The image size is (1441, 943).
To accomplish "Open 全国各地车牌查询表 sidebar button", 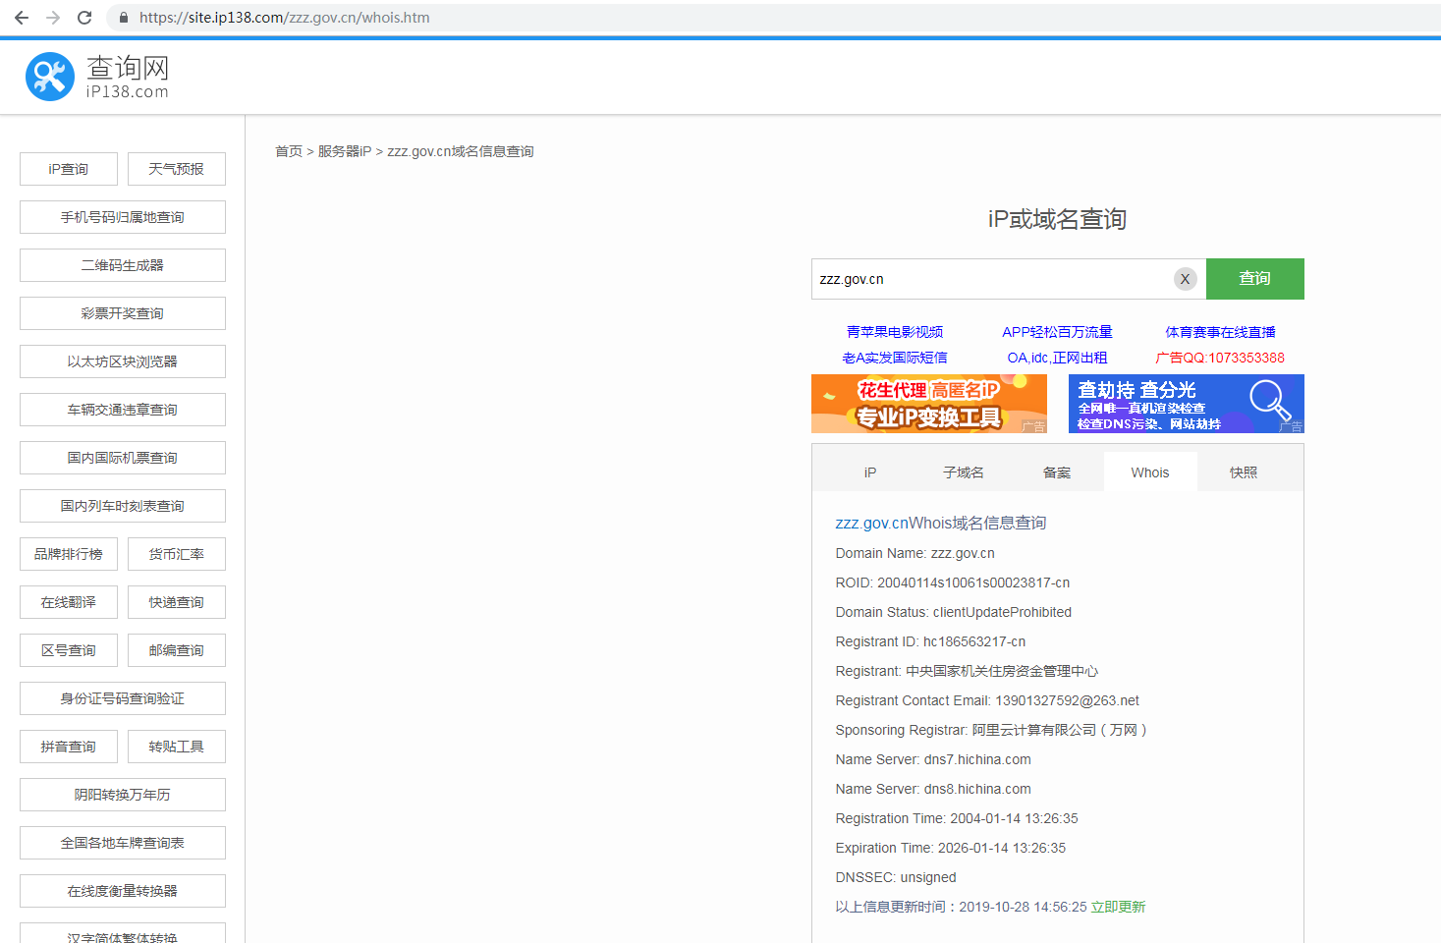I will 123,843.
